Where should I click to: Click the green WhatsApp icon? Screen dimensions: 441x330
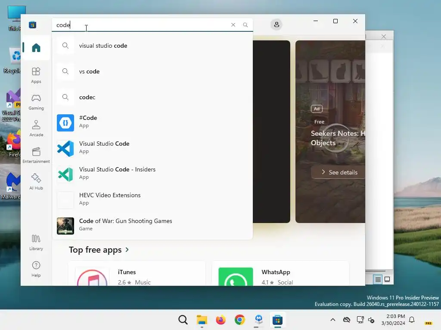coord(236,277)
